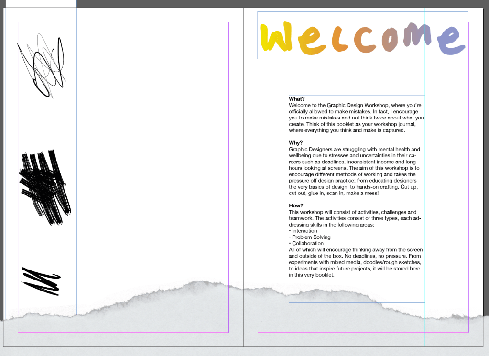Click the bold 'Why?' heading
The height and width of the screenshot is (356, 489).
296,143
